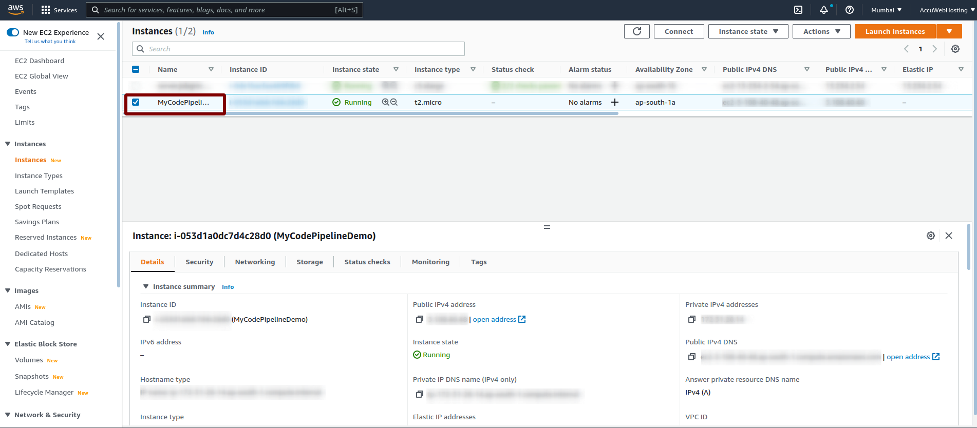This screenshot has height=428, width=977.
Task: Open the Mumbai region selector
Action: pyautogui.click(x=887, y=10)
